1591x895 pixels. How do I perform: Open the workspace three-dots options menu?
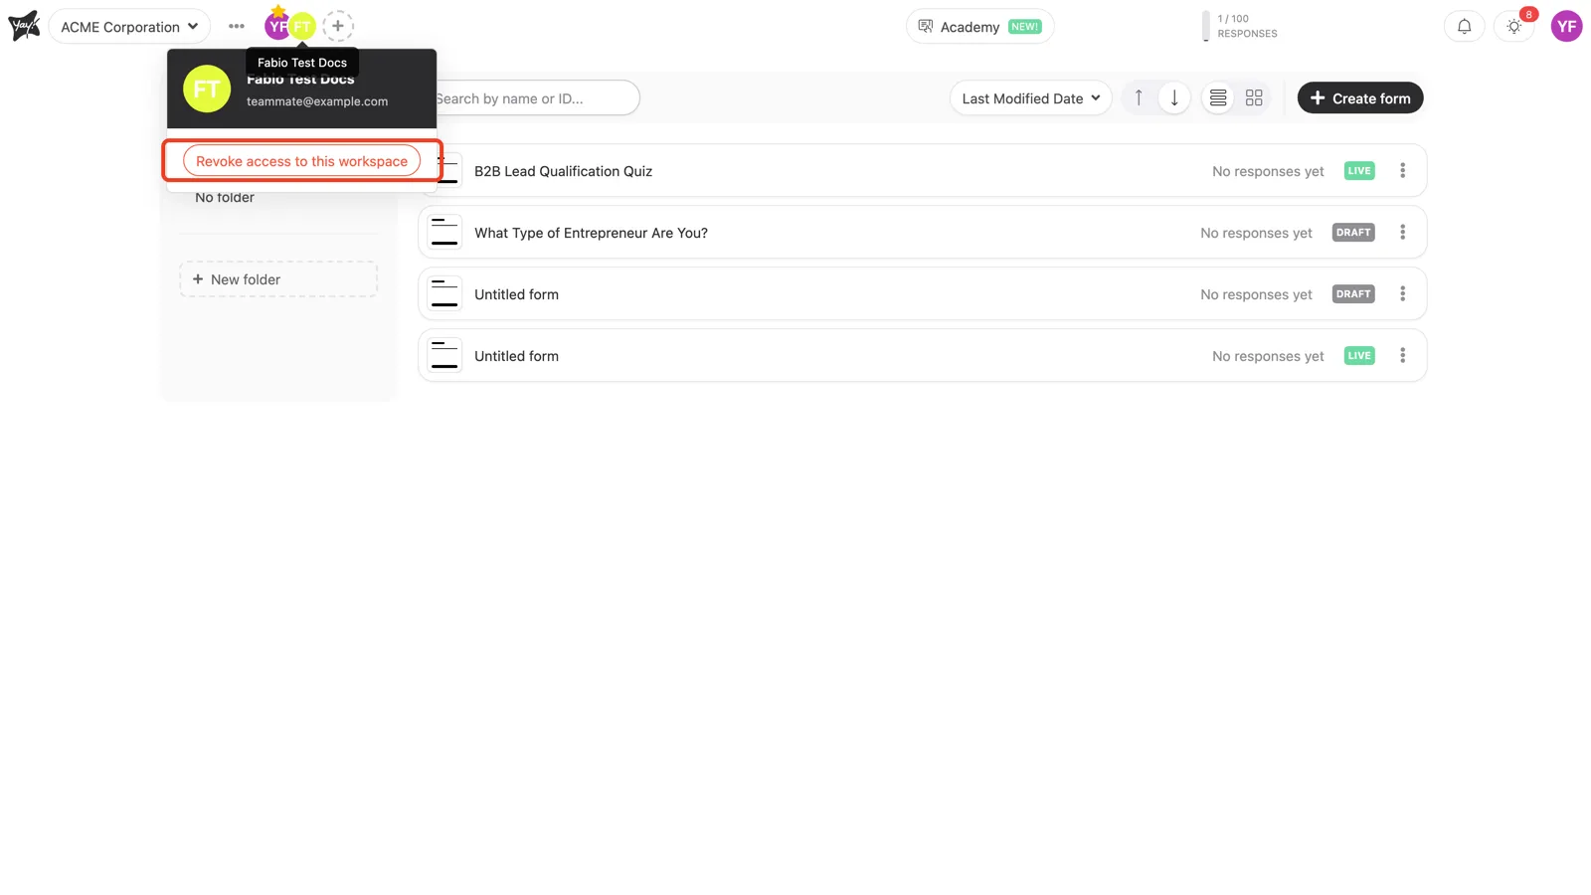point(236,27)
